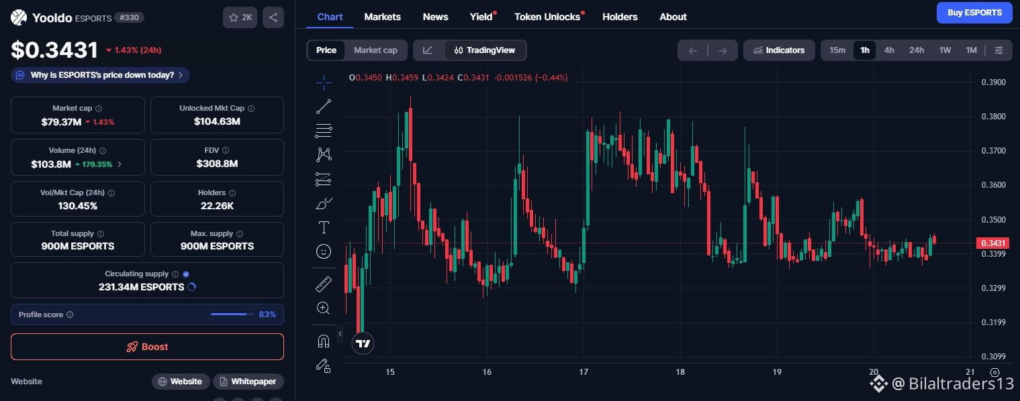Open chart scale settings gear

995,372
